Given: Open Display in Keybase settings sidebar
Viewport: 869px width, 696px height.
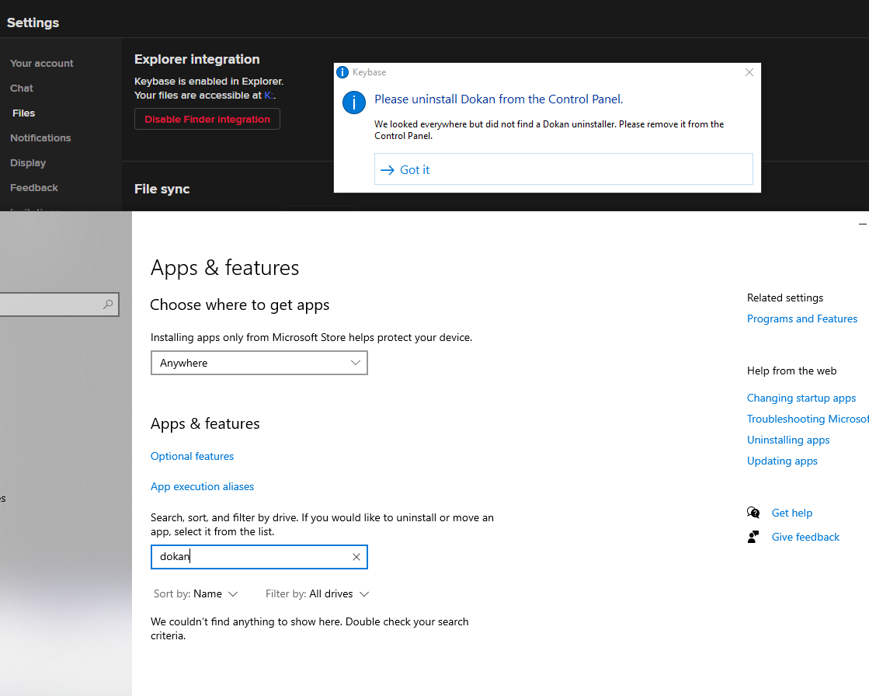Looking at the screenshot, I should pyautogui.click(x=28, y=163).
